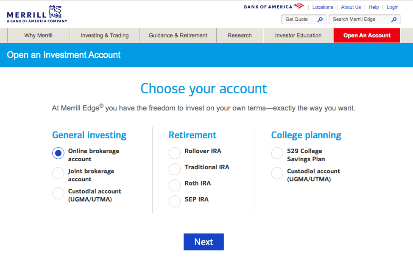Open the Investing & Trading menu

(105, 36)
